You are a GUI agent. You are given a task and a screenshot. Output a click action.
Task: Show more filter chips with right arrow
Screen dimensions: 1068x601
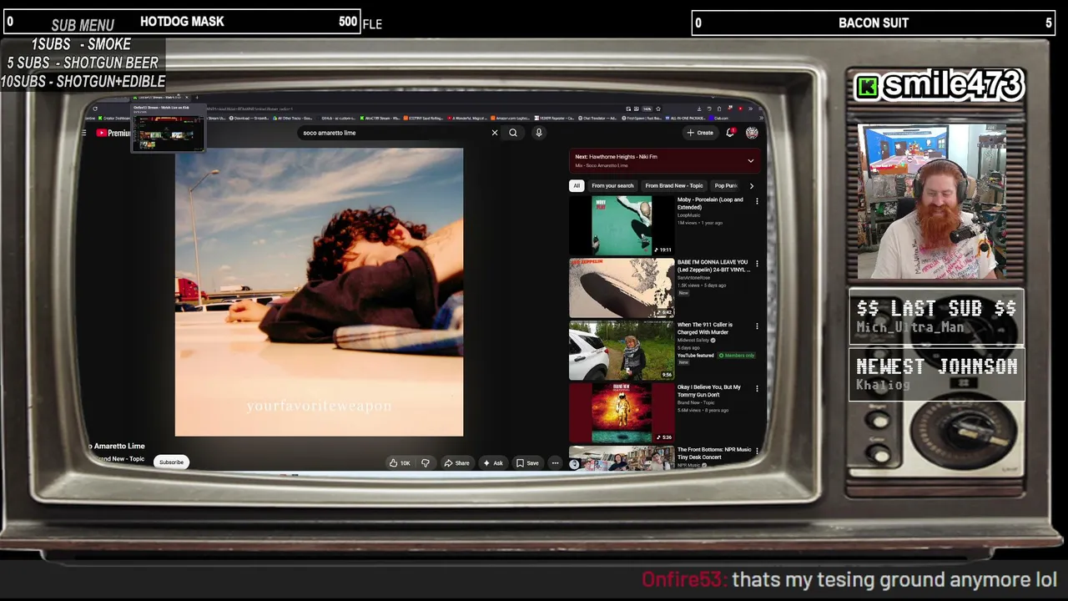(751, 186)
